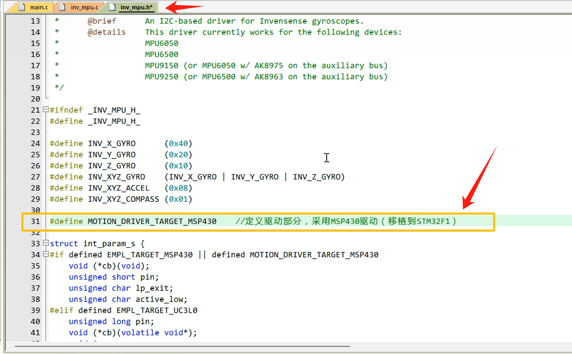Click the comment terminator */ on line 19
572x354 pixels.
[x=59, y=88]
